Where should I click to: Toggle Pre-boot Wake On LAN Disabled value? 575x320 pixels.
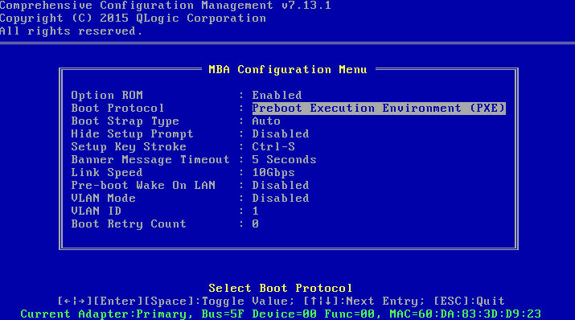(281, 185)
